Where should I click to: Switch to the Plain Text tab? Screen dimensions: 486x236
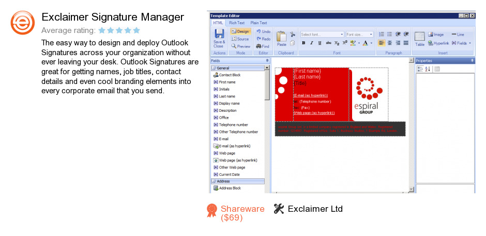259,23
